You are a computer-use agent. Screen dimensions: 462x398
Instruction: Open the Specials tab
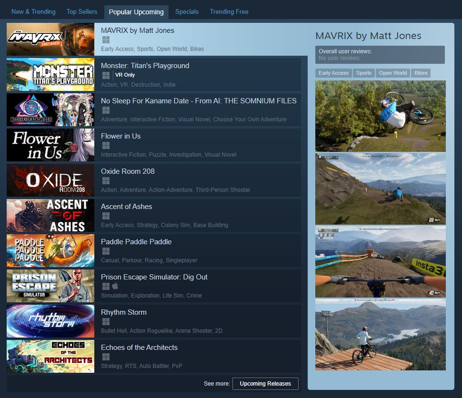pyautogui.click(x=187, y=11)
